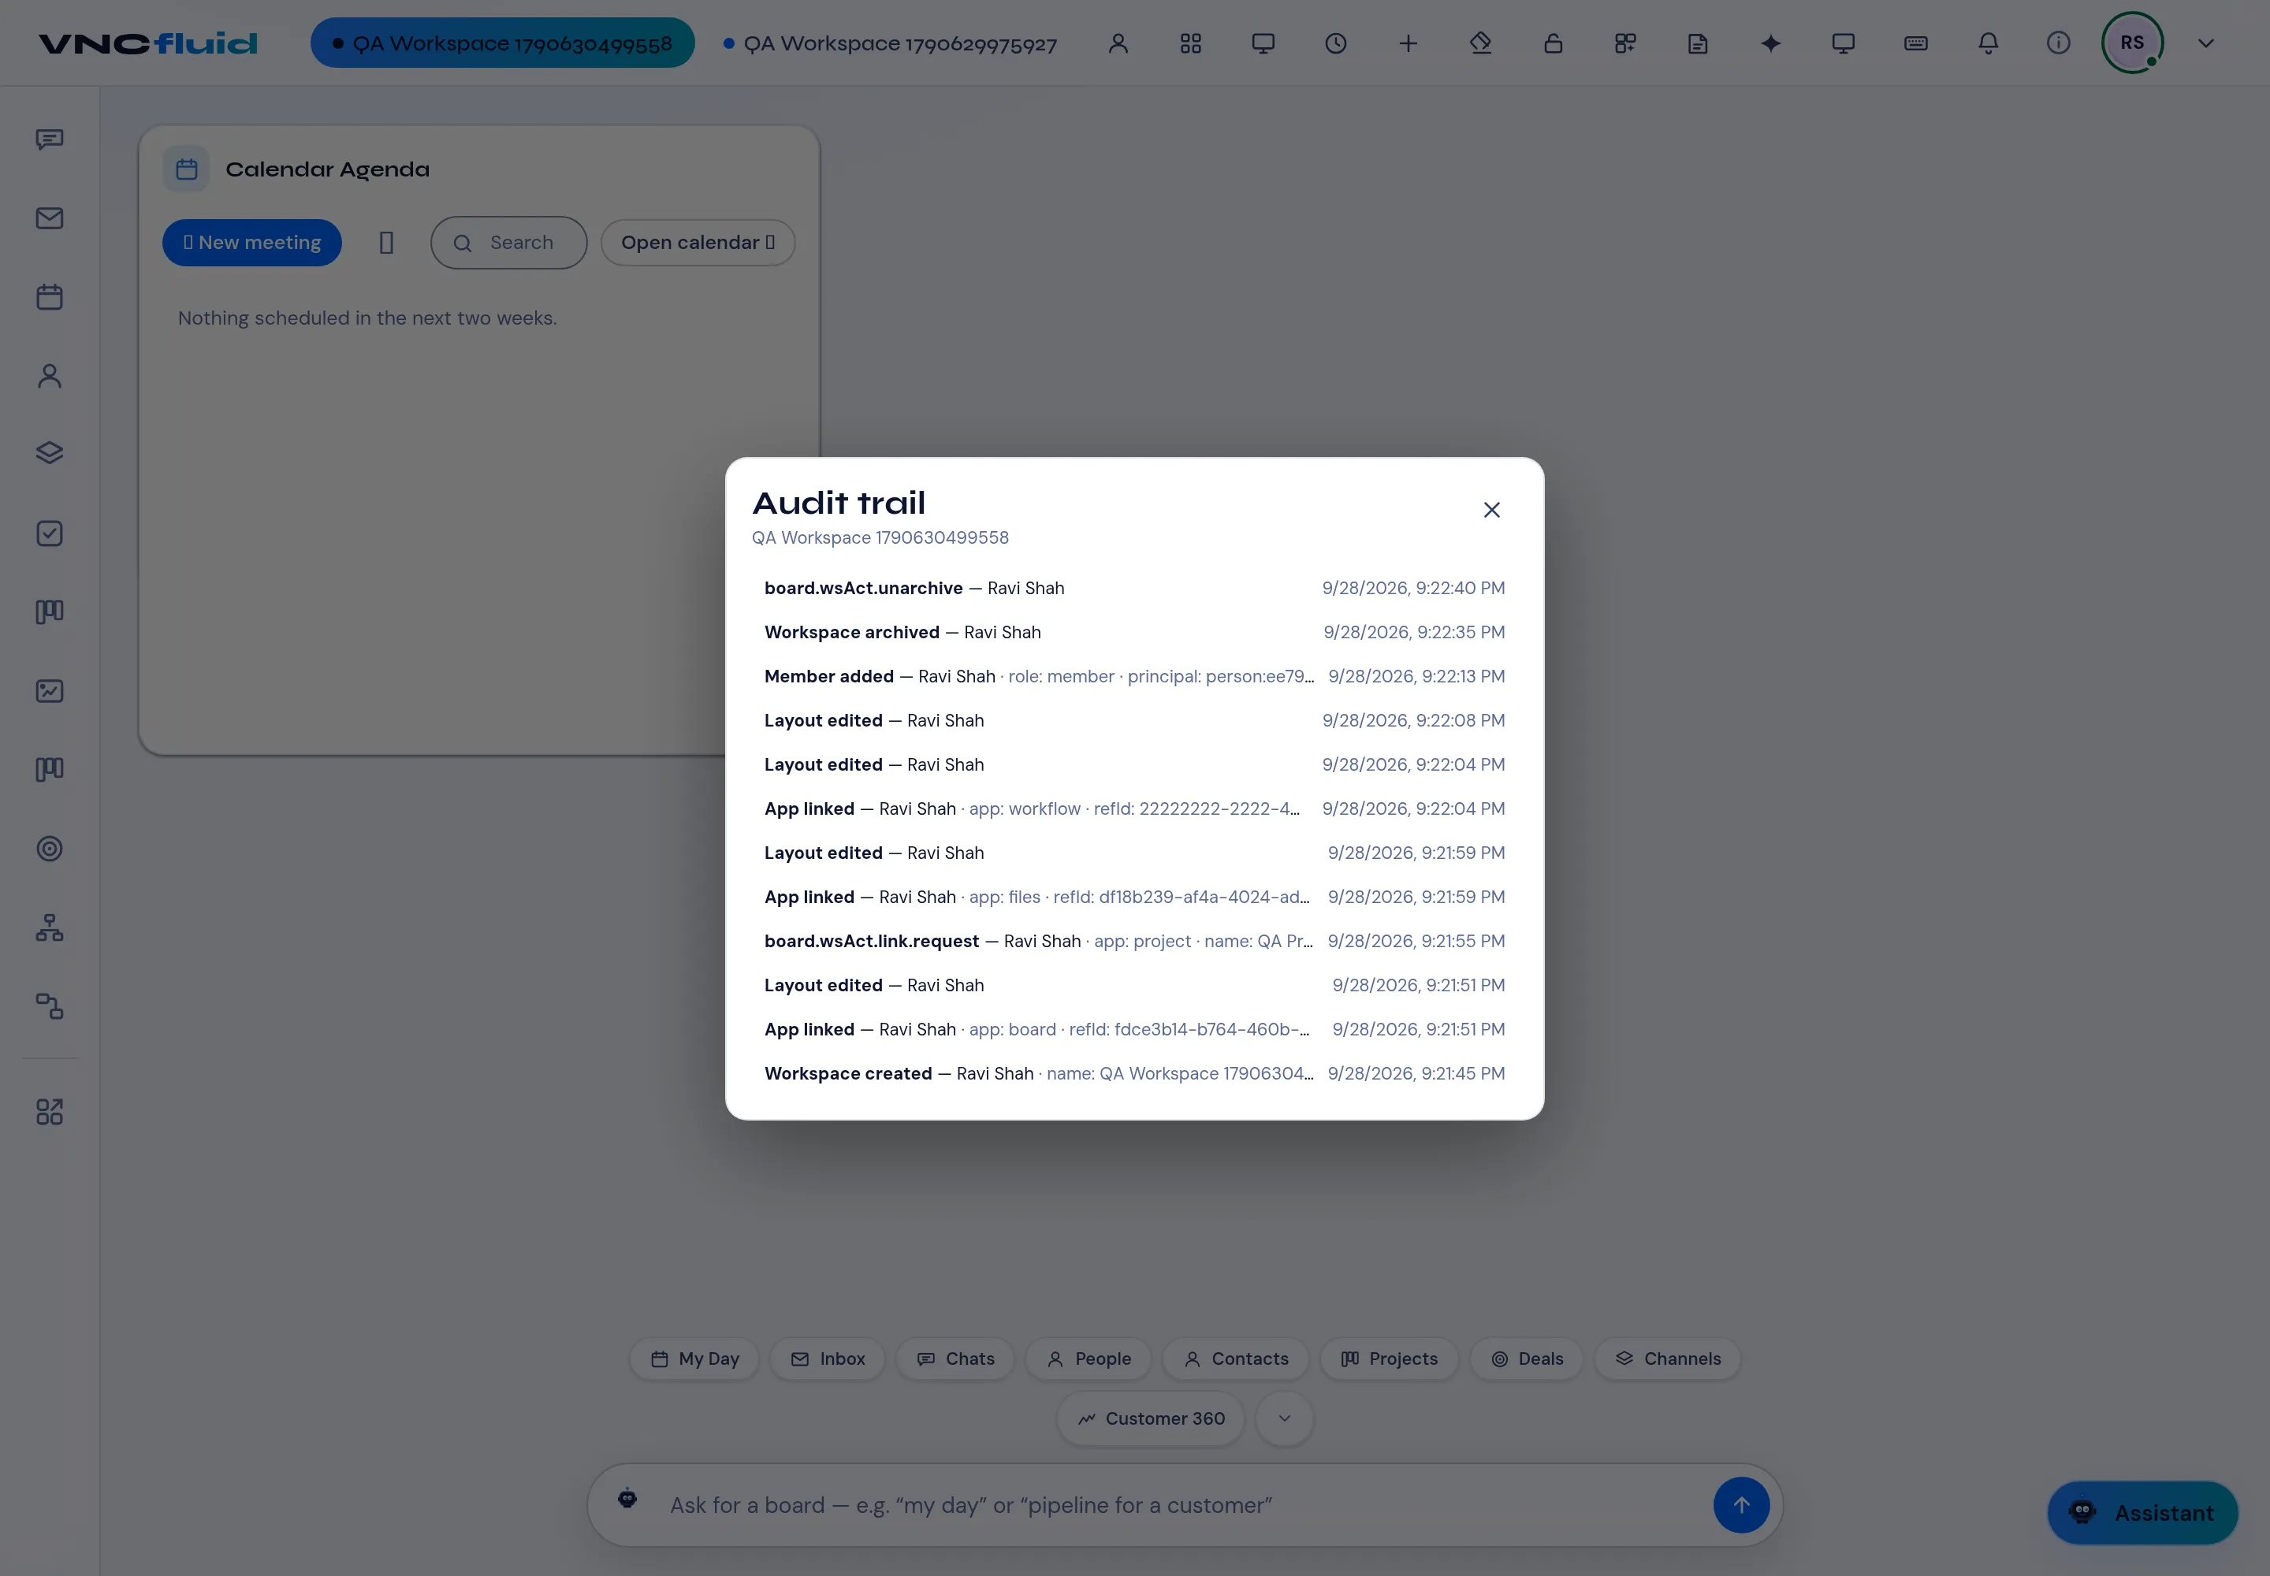2270x1576 pixels.
Task: Click the Ask for a board input field
Action: tap(1185, 1505)
